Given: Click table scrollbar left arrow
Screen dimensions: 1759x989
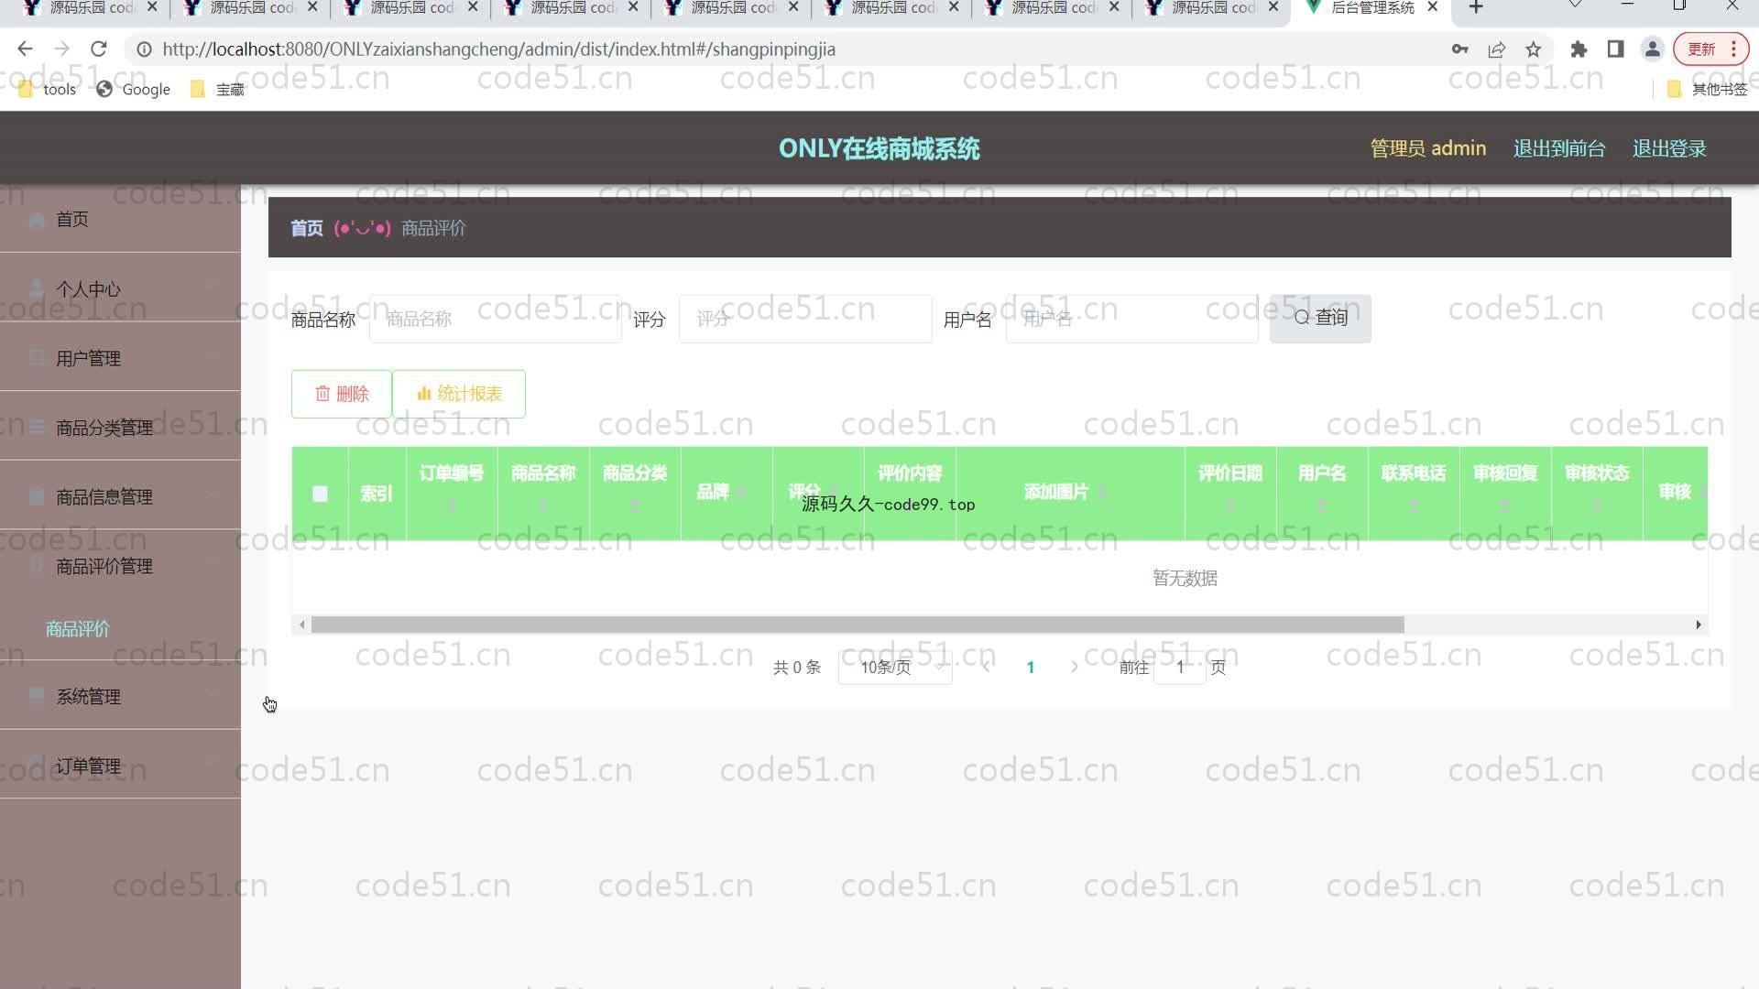Looking at the screenshot, I should pos(301,625).
